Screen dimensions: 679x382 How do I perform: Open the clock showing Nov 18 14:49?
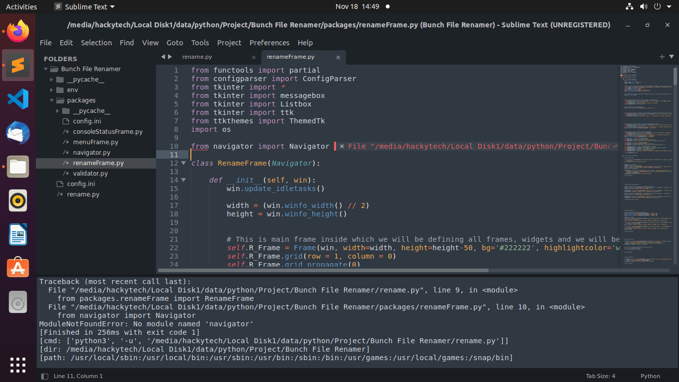357,6
